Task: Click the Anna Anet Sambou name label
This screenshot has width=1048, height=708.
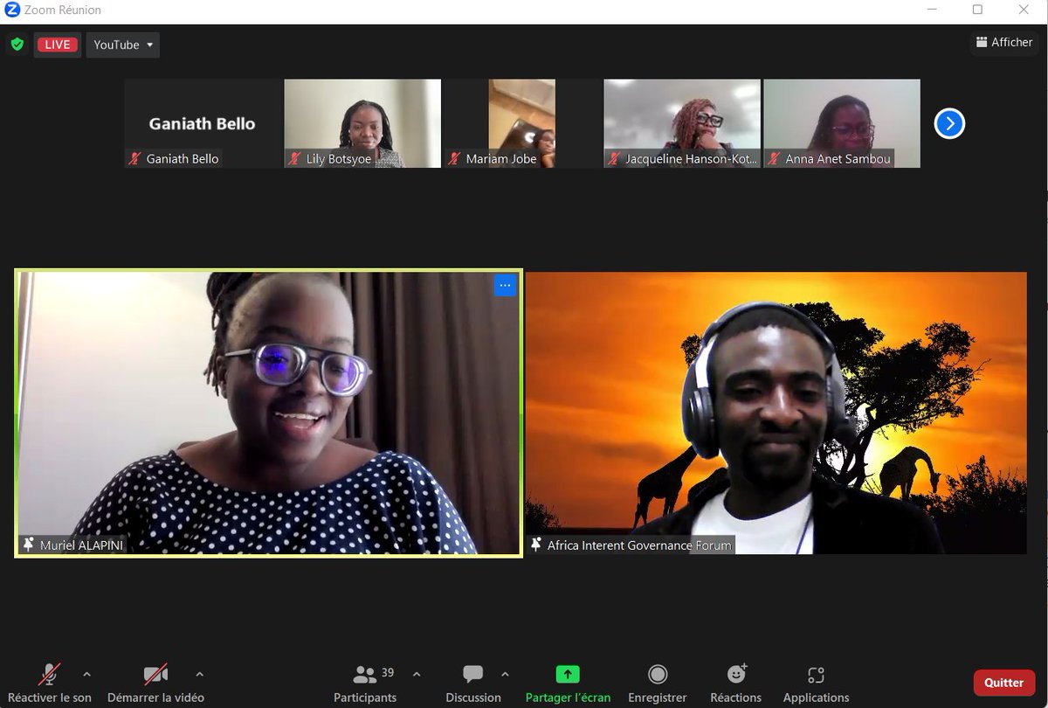Action: pos(838,159)
